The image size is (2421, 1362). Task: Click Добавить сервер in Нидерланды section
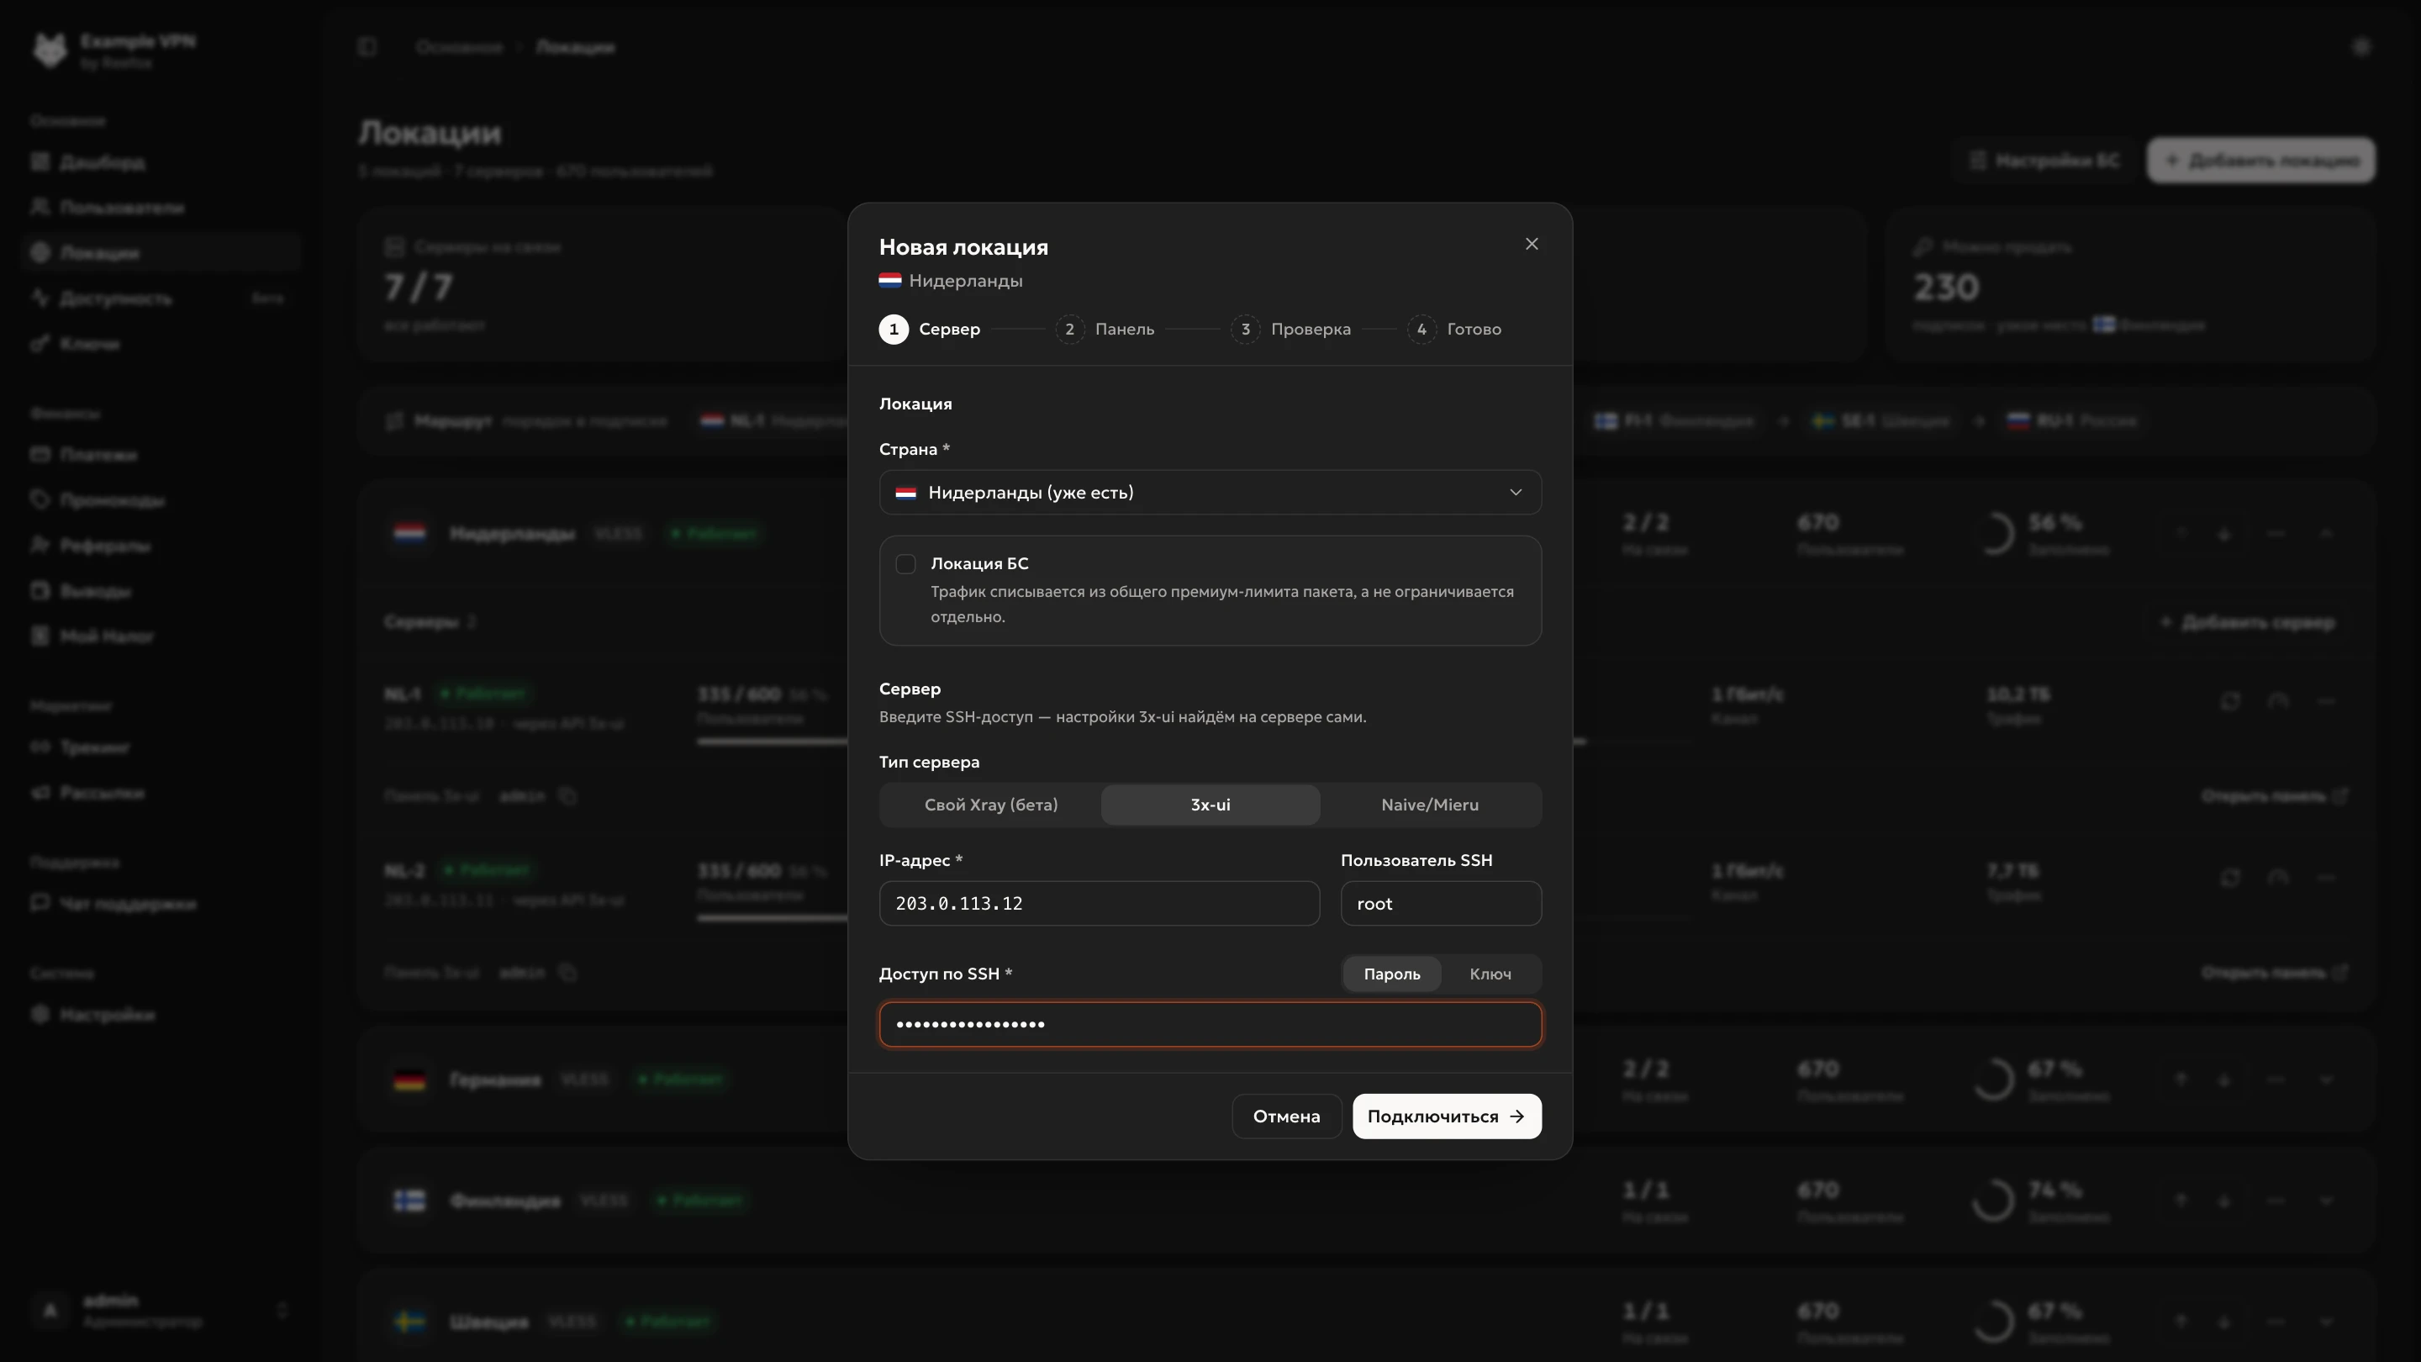[2247, 622]
